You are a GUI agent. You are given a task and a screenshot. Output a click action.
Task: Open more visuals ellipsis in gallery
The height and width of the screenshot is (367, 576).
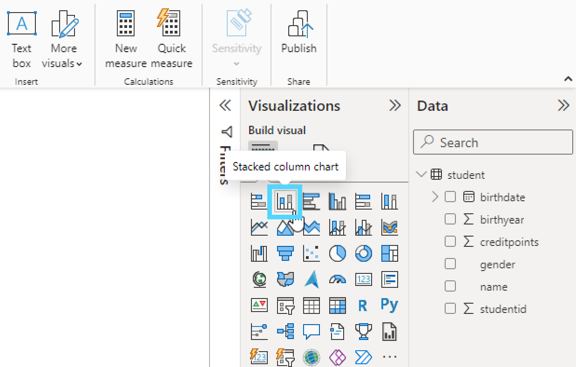point(389,357)
